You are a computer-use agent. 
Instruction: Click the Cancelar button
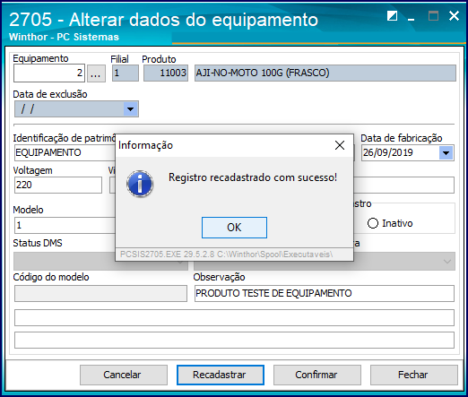(x=124, y=375)
